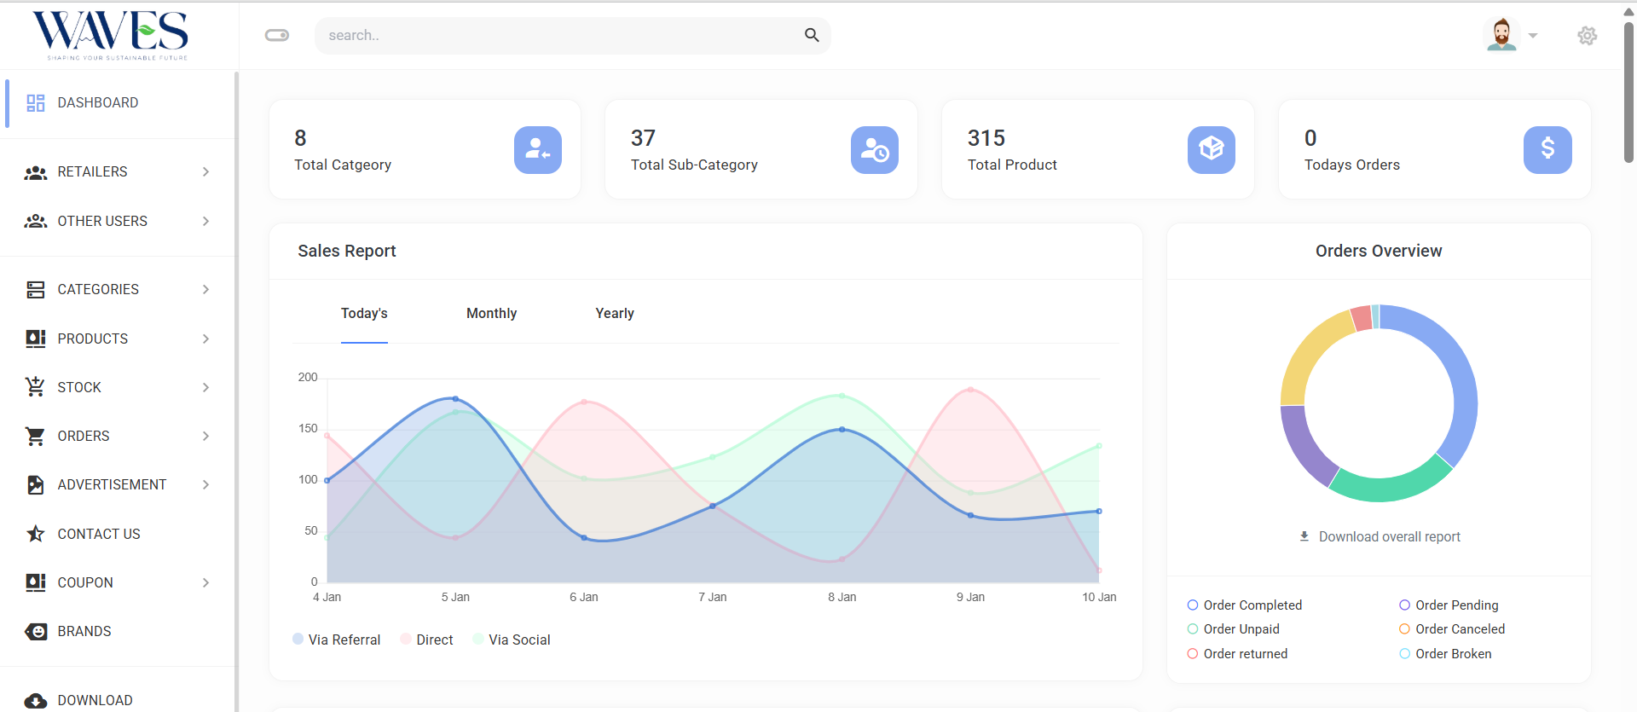Click the settings gear icon in header
Viewport: 1637px width, 712px height.
[x=1587, y=36]
